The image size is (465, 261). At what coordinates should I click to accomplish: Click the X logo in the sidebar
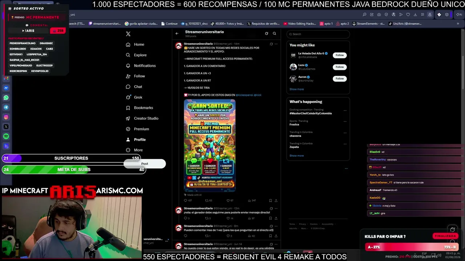[x=128, y=34]
